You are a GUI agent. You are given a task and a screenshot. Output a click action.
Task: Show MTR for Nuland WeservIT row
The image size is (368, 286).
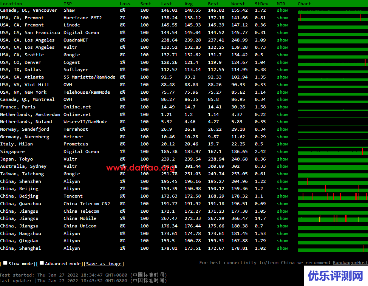[x=282, y=122]
